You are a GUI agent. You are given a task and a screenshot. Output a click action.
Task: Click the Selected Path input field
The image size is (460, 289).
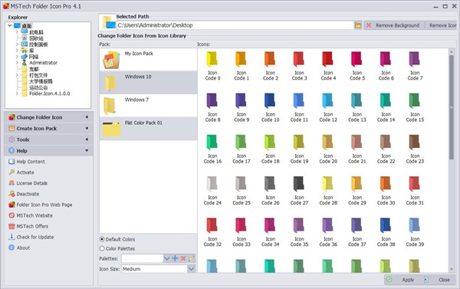click(x=235, y=25)
